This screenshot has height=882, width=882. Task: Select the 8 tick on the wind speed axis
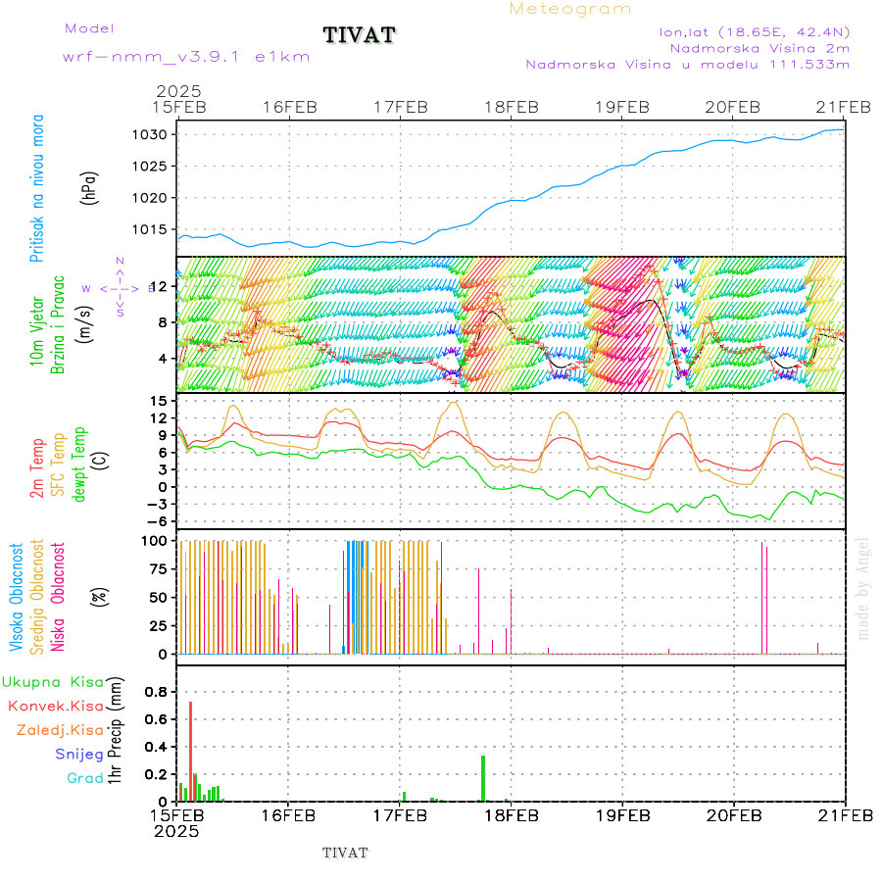pos(163,322)
